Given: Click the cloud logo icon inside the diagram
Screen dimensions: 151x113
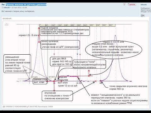Looking at the screenshot, I should pyautogui.click(x=7, y=24).
